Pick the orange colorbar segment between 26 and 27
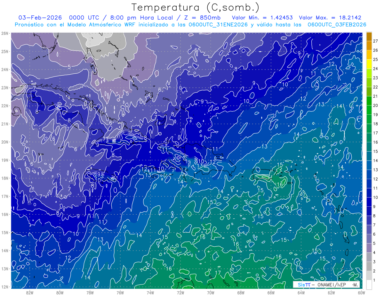 point(369,45)
